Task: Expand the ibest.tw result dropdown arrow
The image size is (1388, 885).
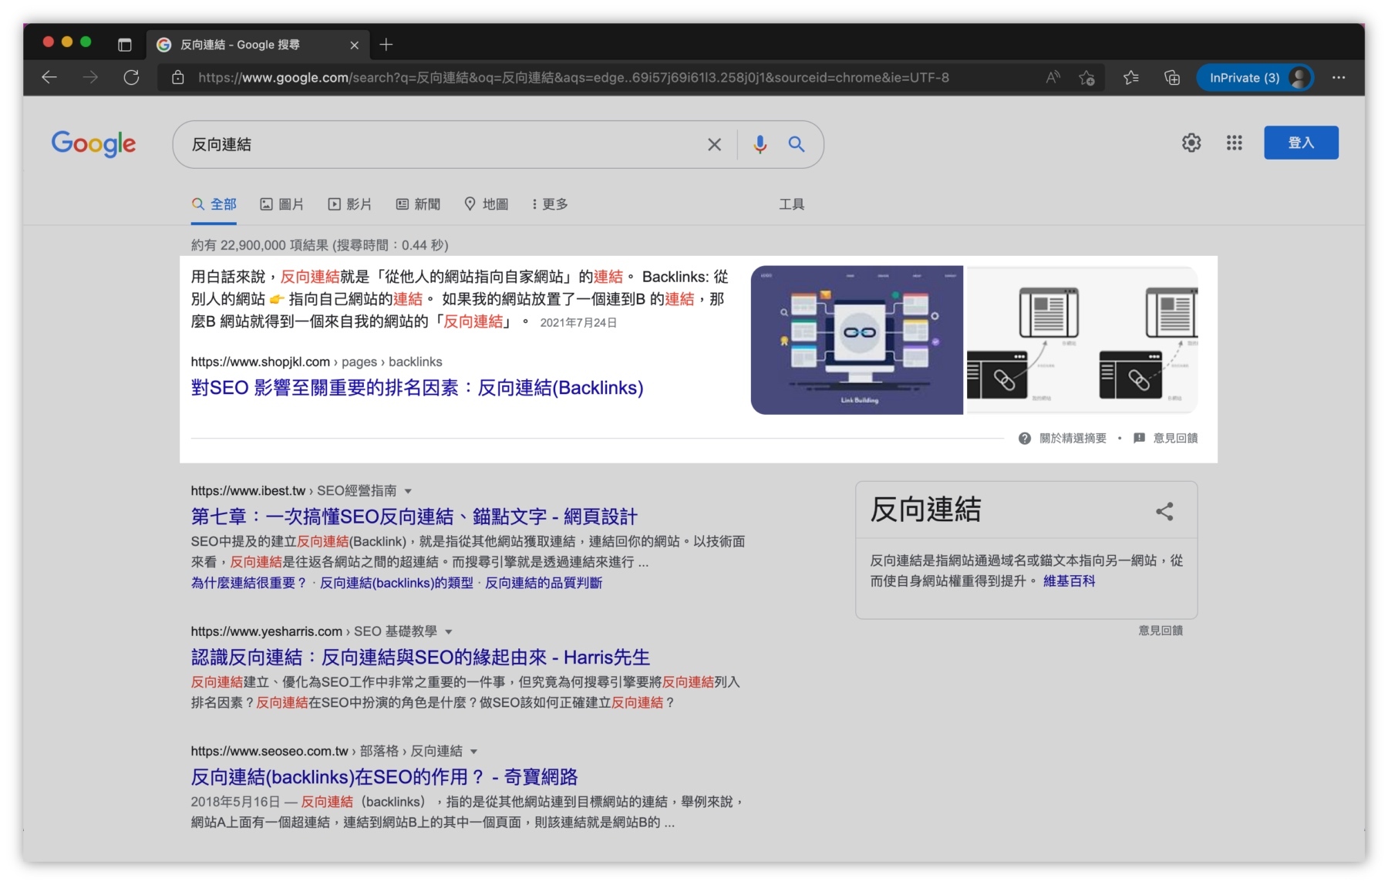Action: pos(408,491)
